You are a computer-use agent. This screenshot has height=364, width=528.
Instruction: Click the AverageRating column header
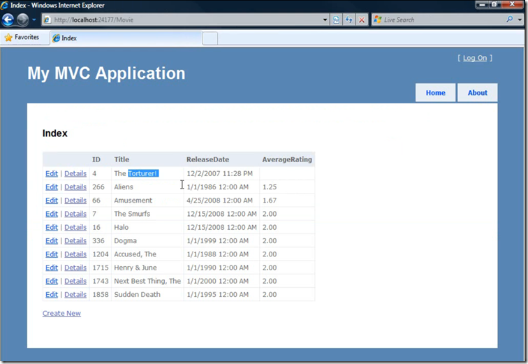tap(287, 159)
